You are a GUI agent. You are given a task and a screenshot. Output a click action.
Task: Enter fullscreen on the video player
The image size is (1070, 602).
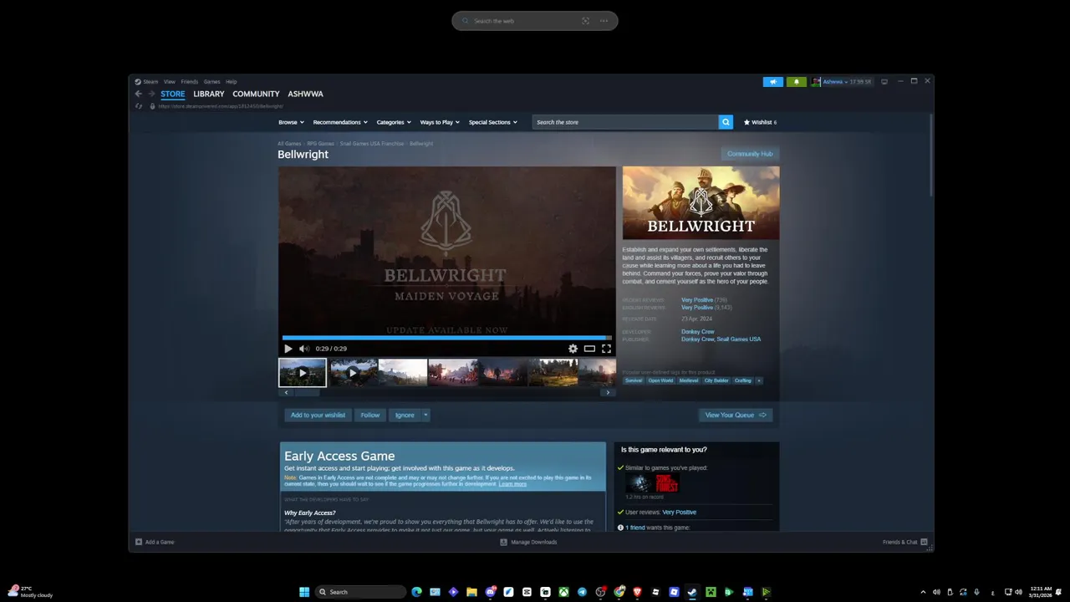(606, 349)
